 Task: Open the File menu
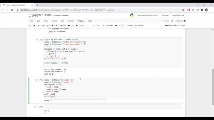tap(31, 21)
